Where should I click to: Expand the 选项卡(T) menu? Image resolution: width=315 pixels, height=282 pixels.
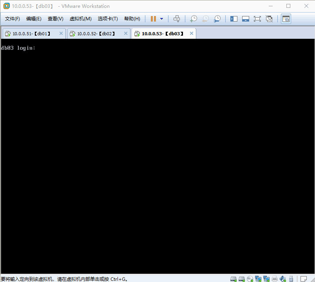(x=108, y=19)
